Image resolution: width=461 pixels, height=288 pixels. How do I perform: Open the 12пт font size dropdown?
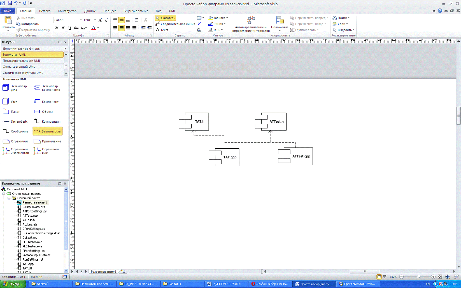pos(95,20)
